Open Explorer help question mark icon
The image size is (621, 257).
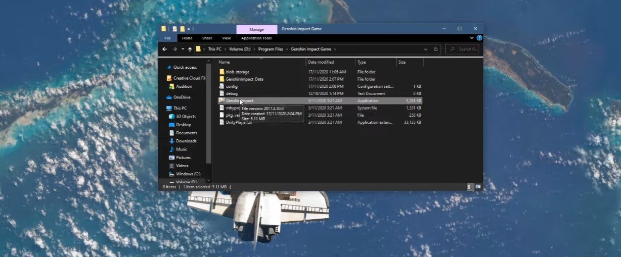coord(479,38)
